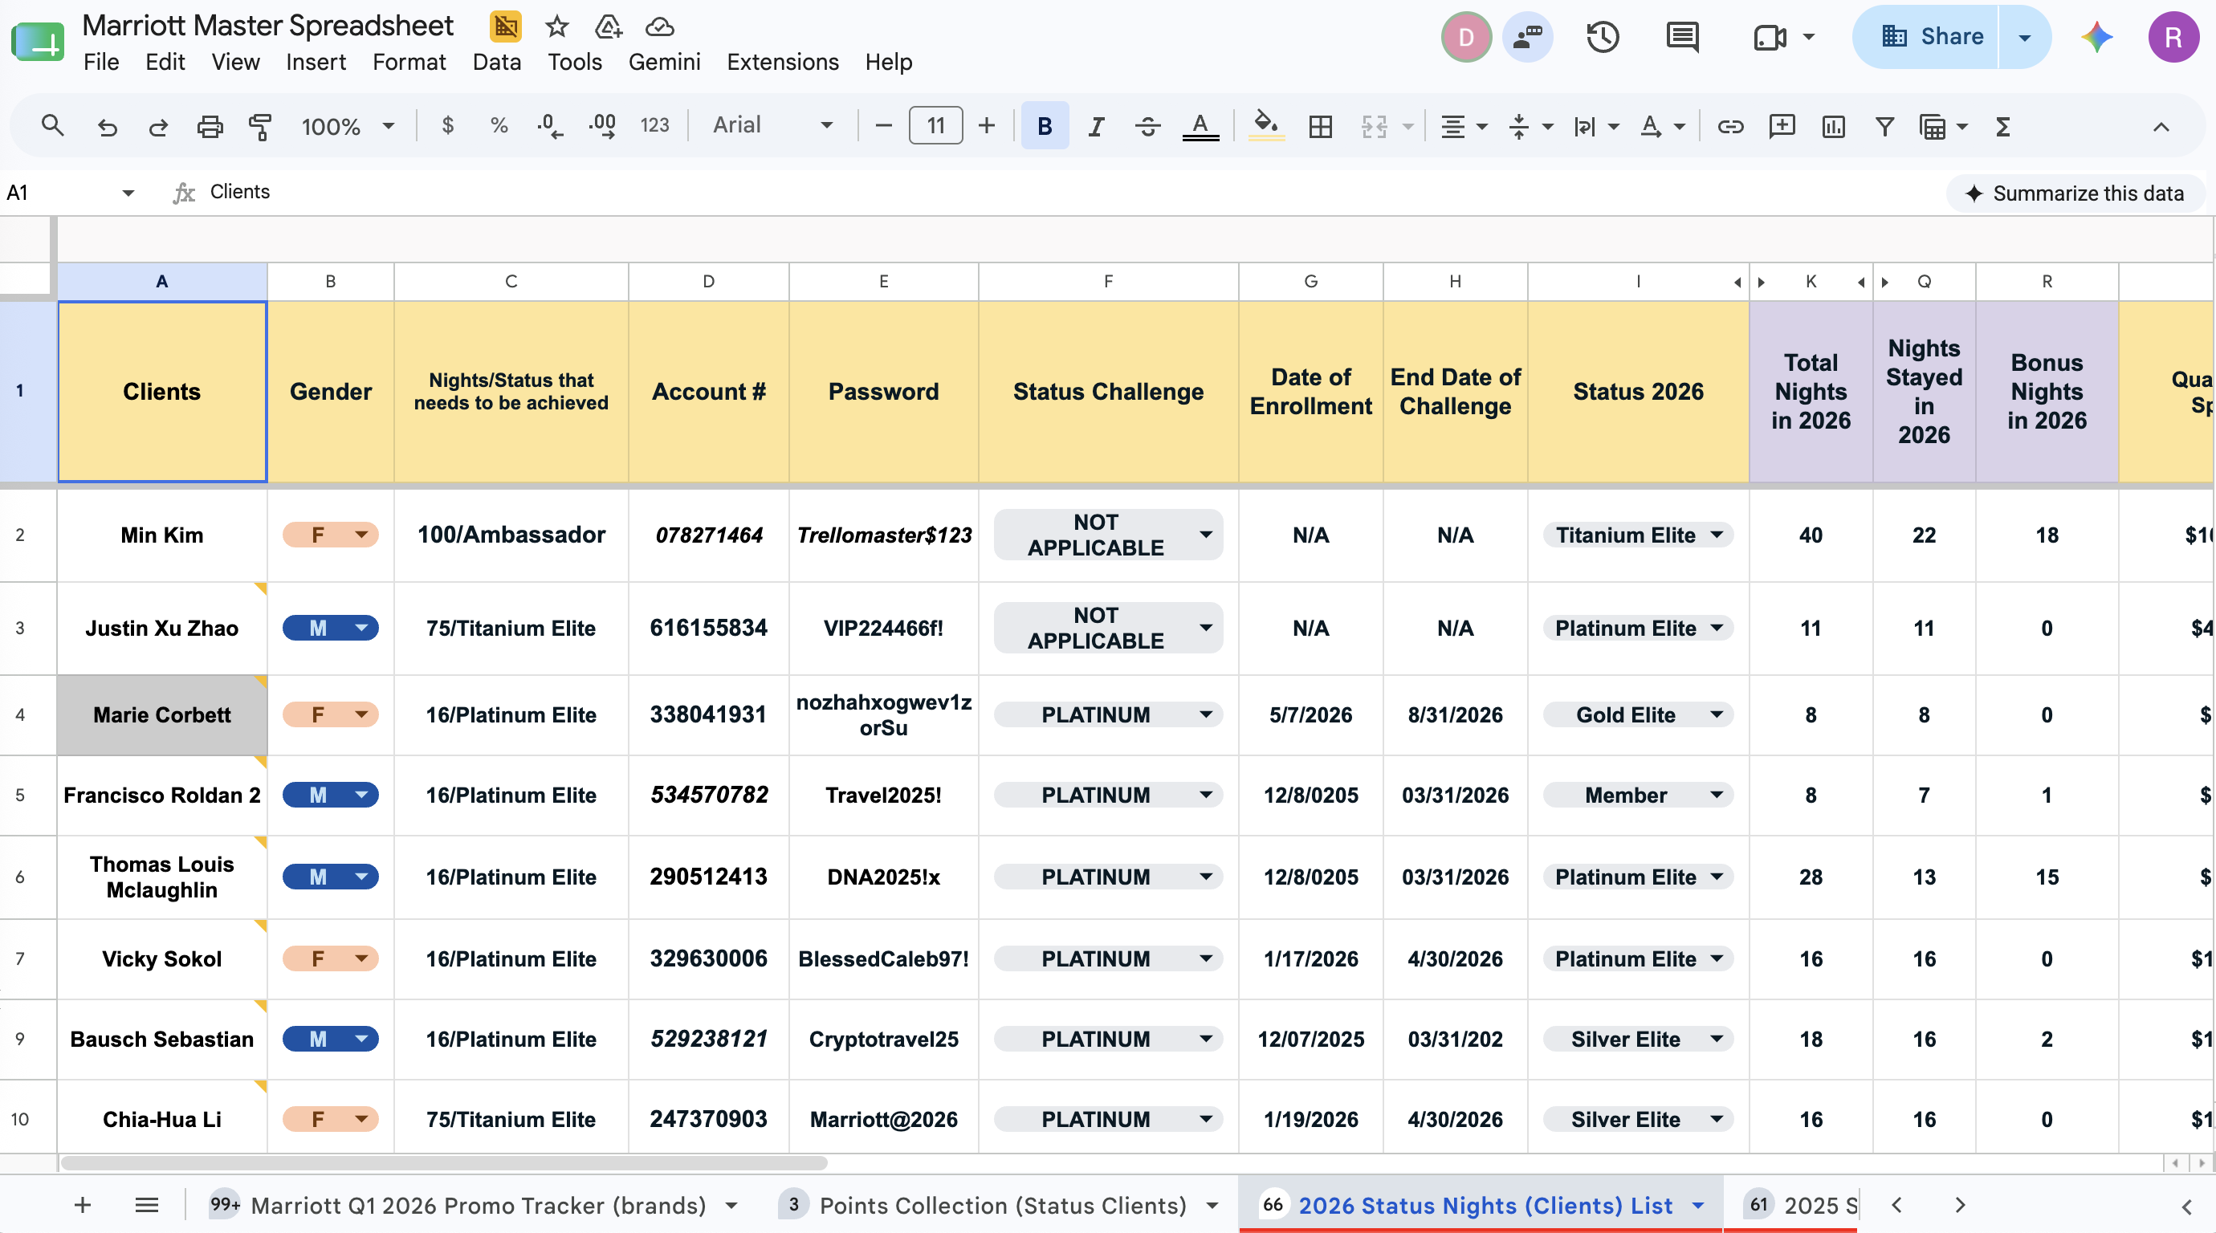Viewport: 2216px width, 1233px height.
Task: Click the undo icon in toolbar
Action: 107,126
